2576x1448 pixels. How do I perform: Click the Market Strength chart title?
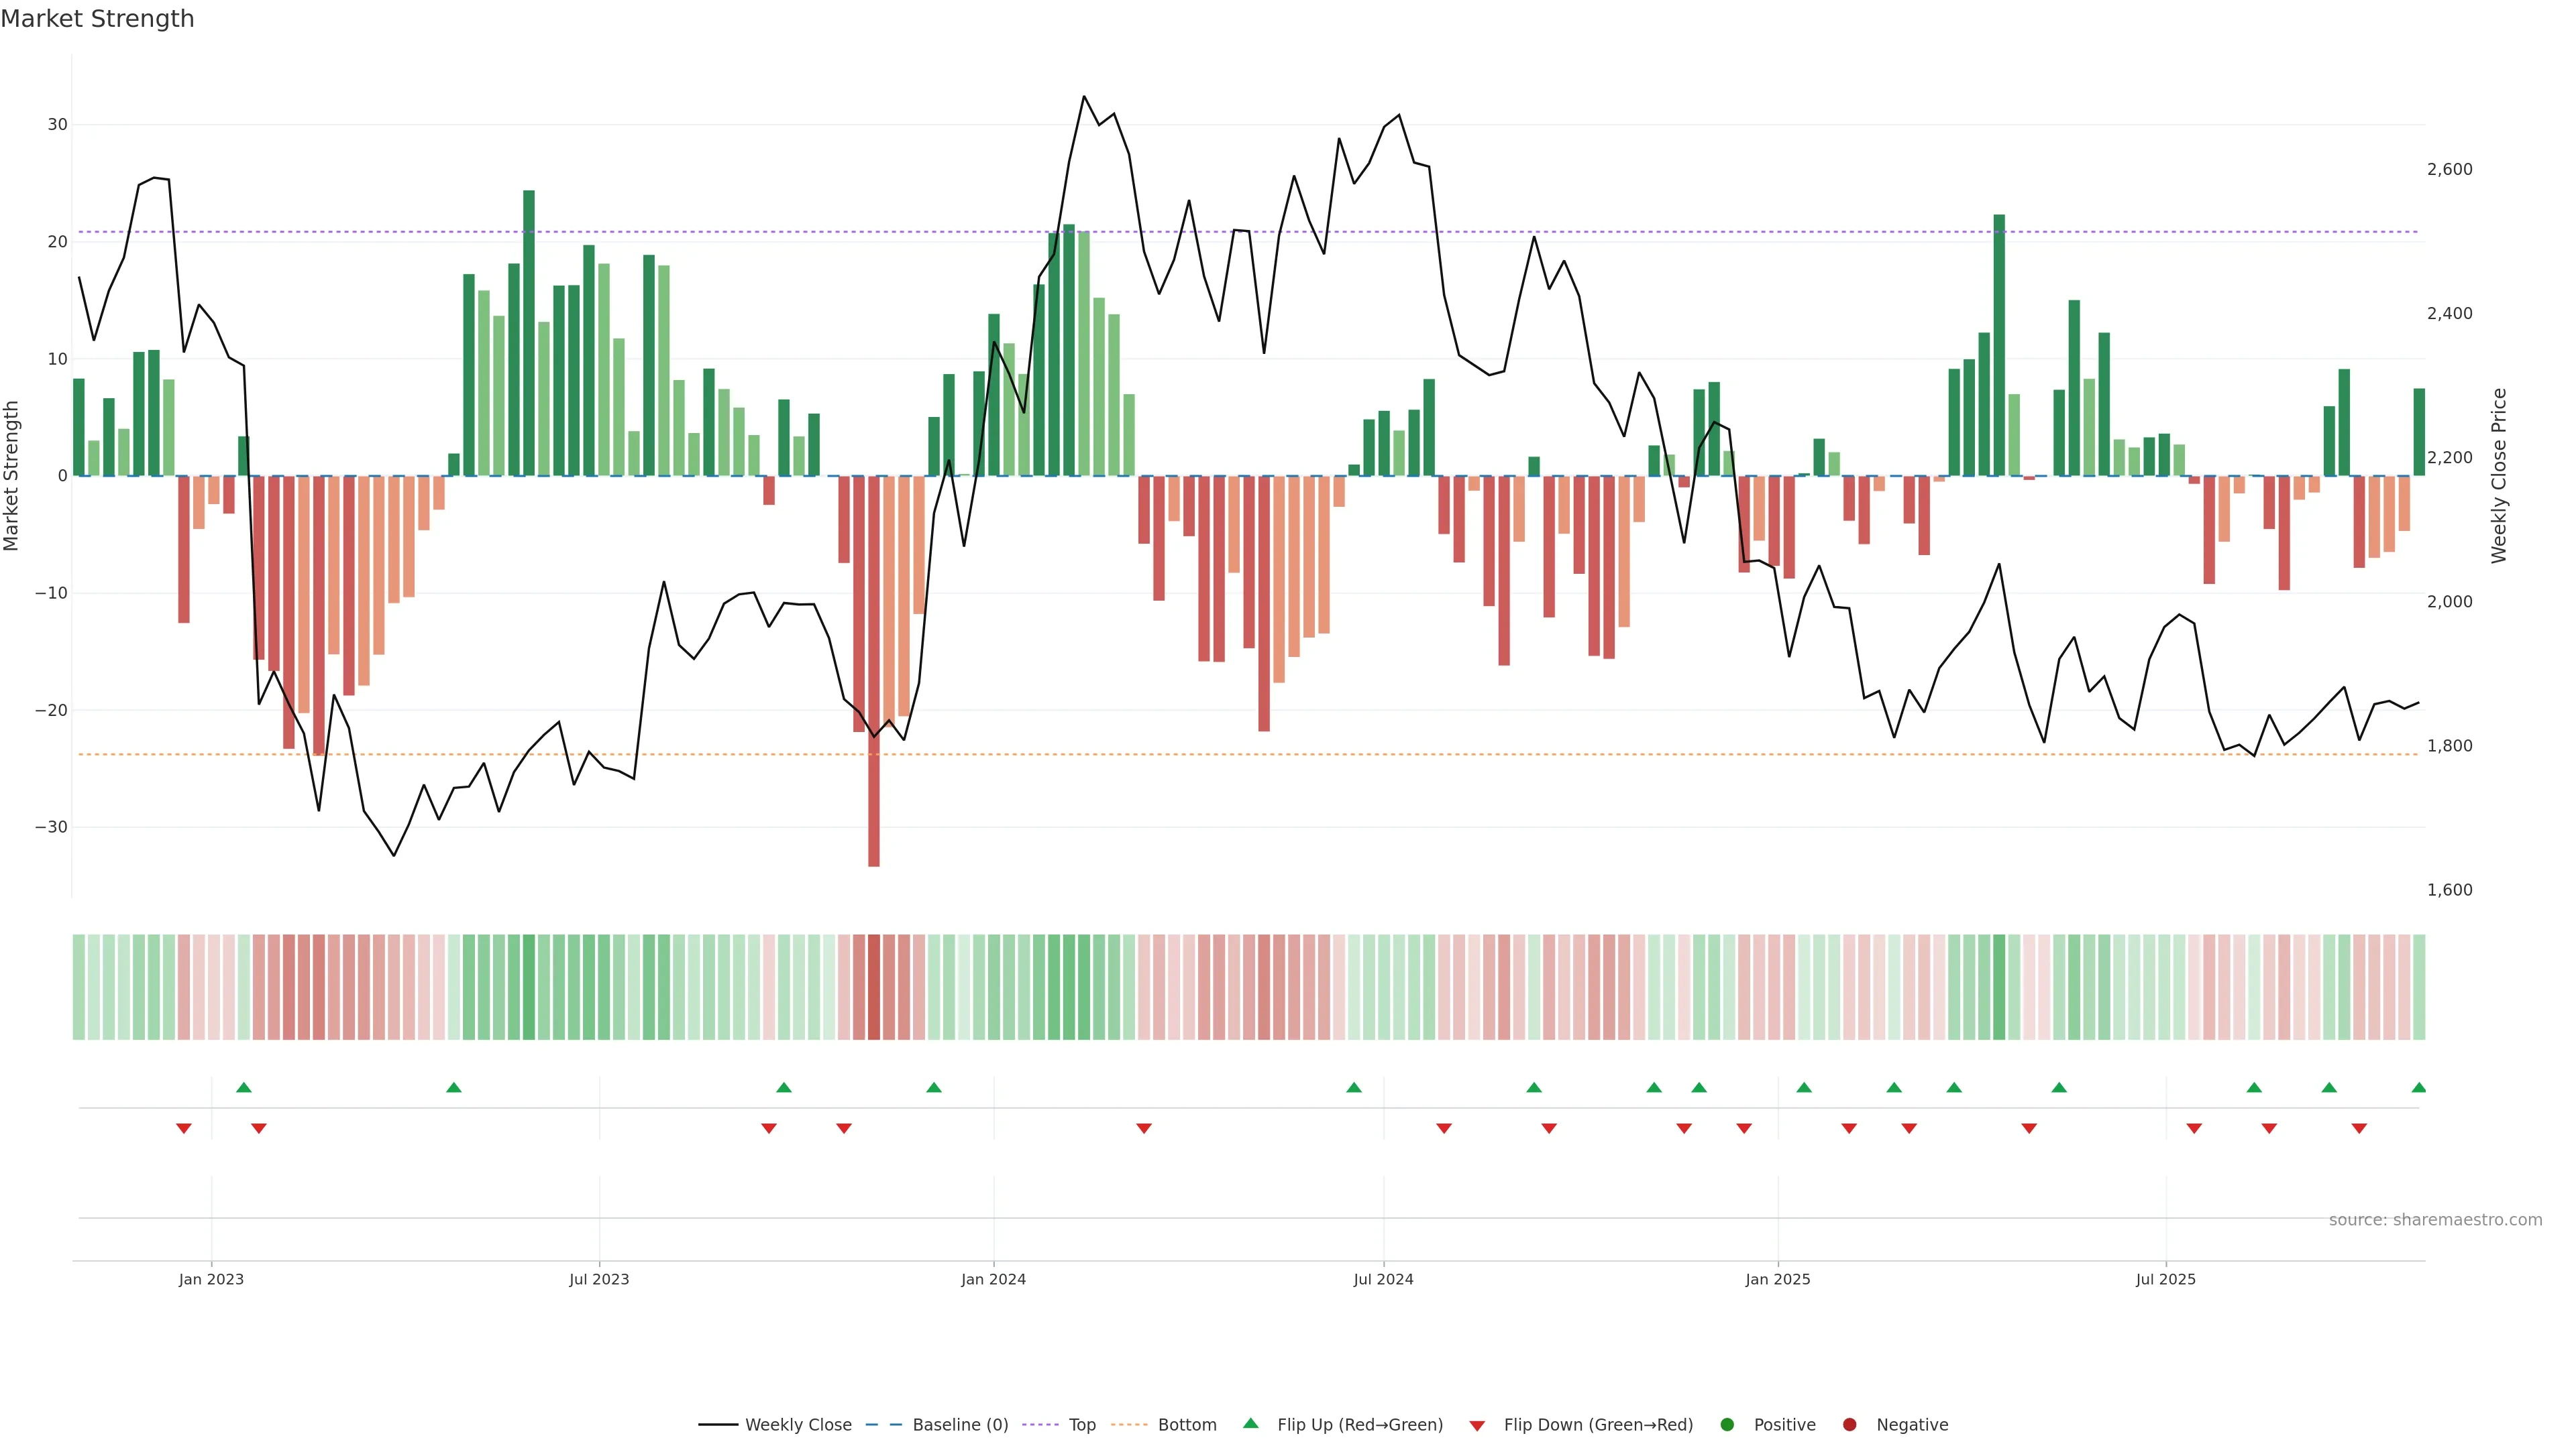point(97,19)
